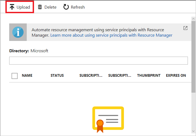The image size is (196, 136).
Task: Sort by the EXPIRES ON column header
Action: tap(176, 75)
